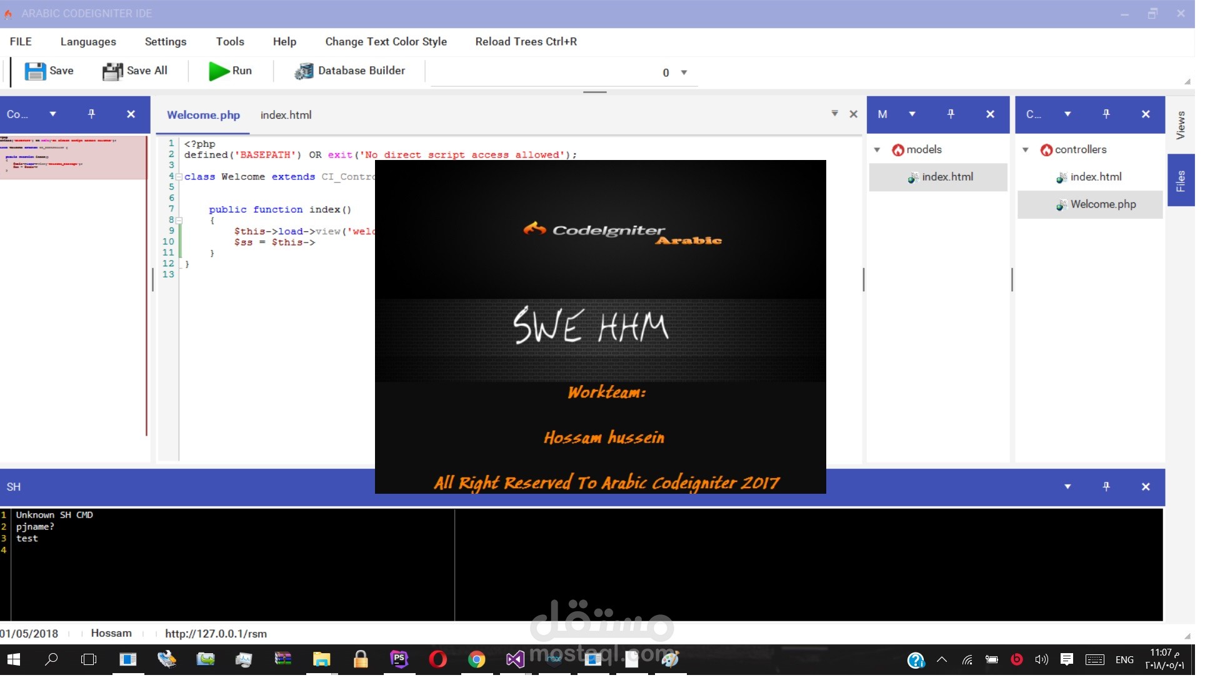This screenshot has height=680, width=1205.
Task: Switch to the index.html editor tab
Action: (x=286, y=115)
